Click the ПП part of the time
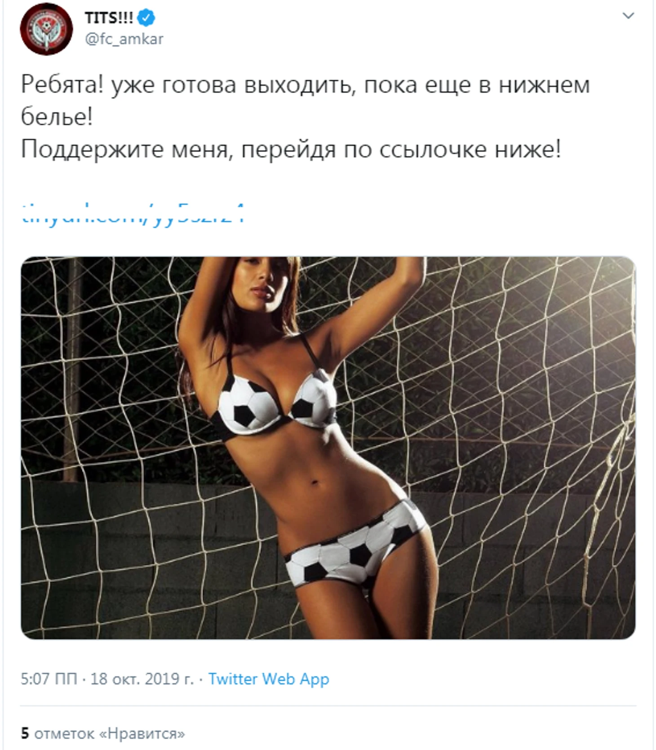The image size is (656, 750). pyautogui.click(x=66, y=678)
